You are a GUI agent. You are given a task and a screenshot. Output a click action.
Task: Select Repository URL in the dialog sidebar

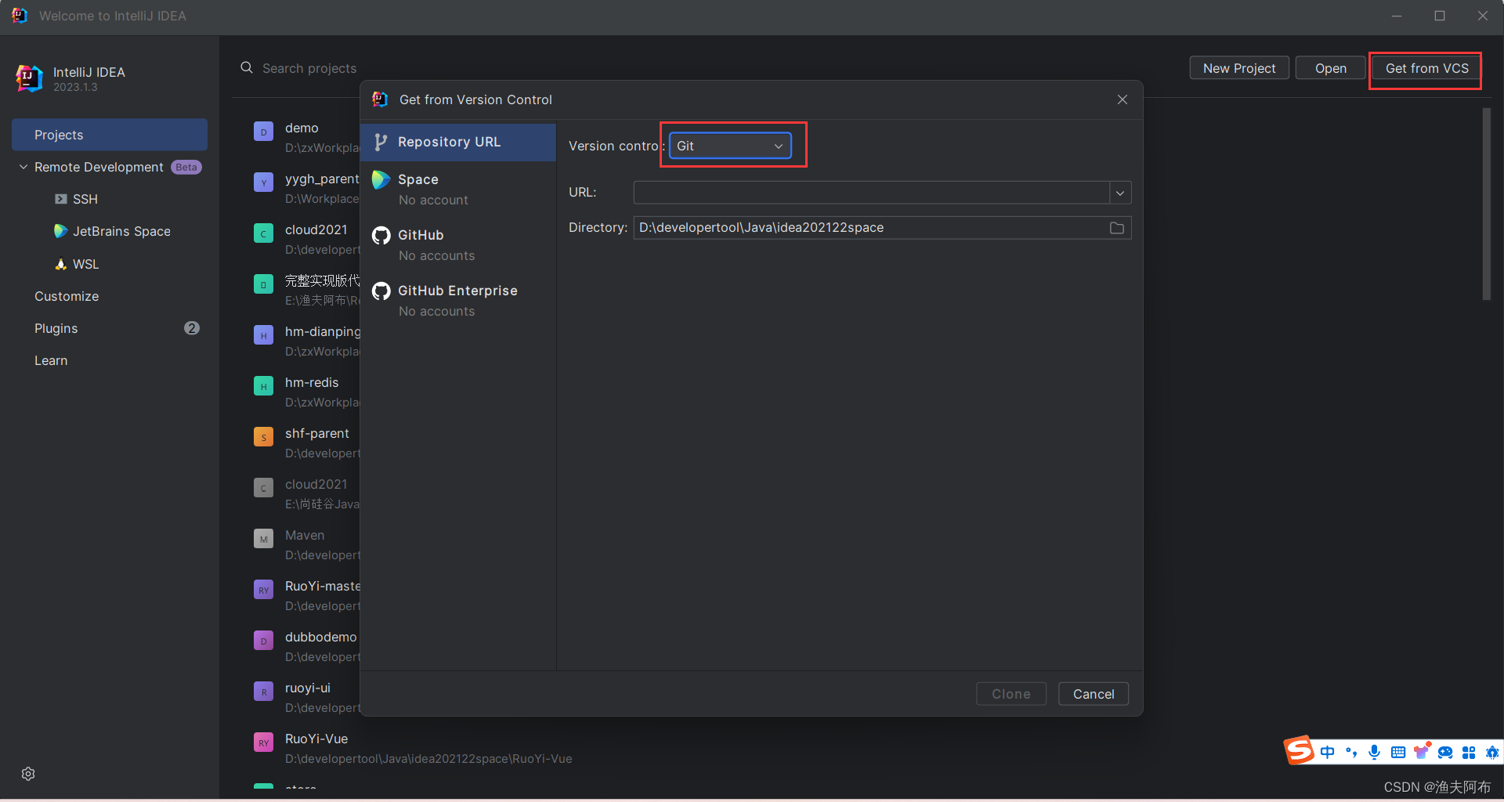pyautogui.click(x=458, y=142)
